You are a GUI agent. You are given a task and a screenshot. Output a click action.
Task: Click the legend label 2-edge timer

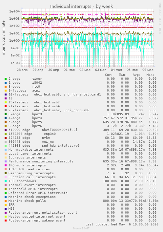(25, 79)
